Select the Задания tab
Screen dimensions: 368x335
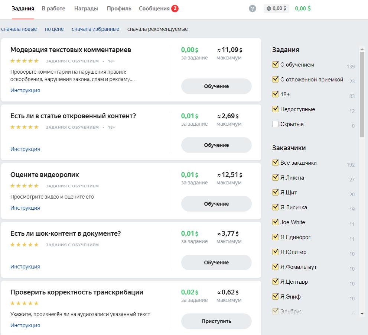(23, 9)
